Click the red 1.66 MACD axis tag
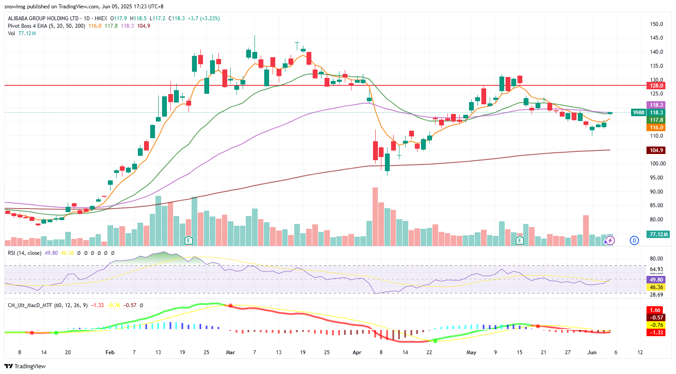676x374 pixels. click(655, 310)
